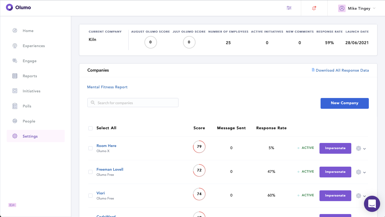This screenshot has height=217, width=385.
Task: Check the Viori checkbox
Action: point(91,195)
